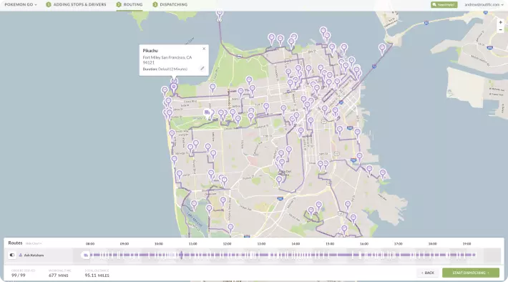Image resolution: width=508 pixels, height=282 pixels.
Task: Select the Routing step tab
Action: 130,4
